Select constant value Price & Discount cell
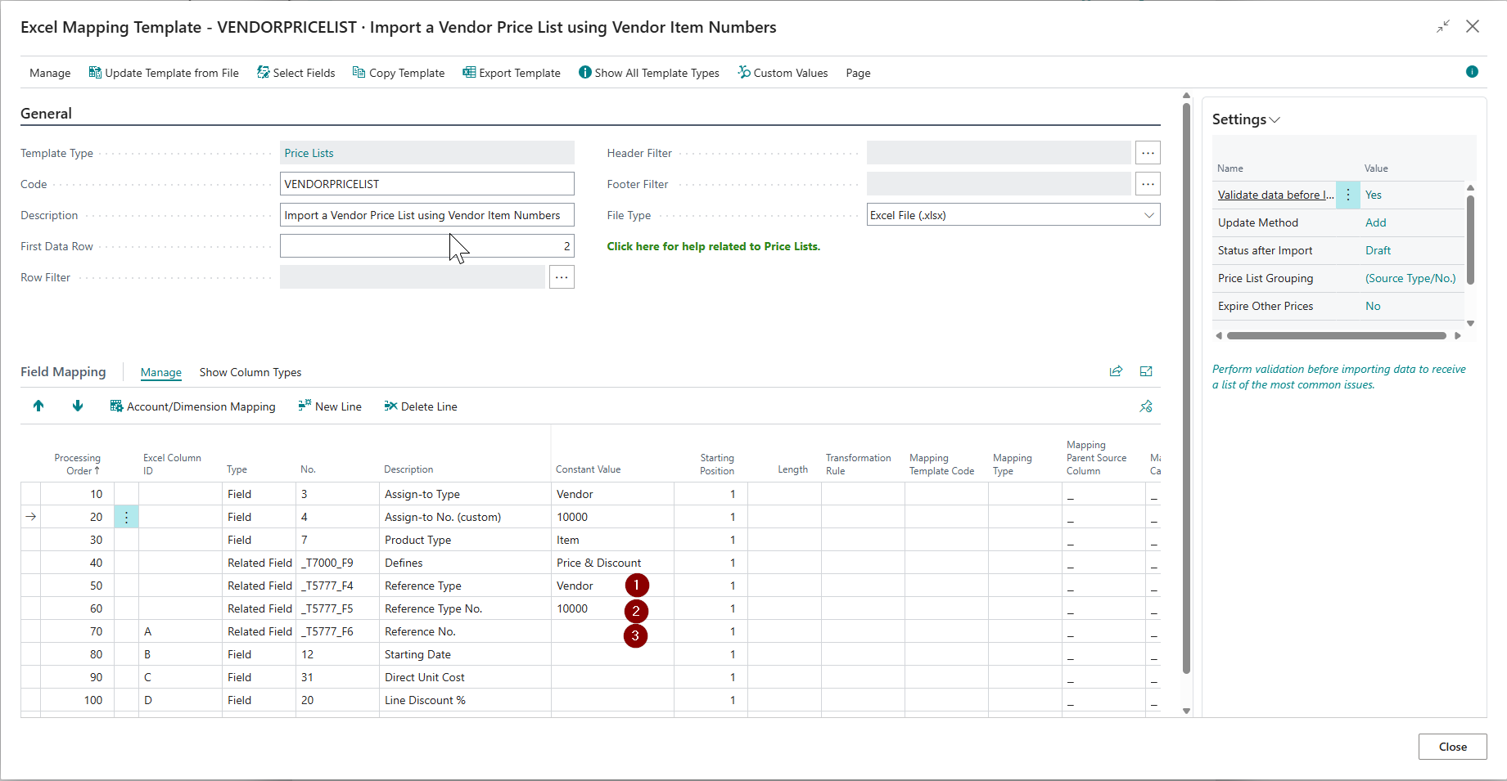 (x=612, y=563)
